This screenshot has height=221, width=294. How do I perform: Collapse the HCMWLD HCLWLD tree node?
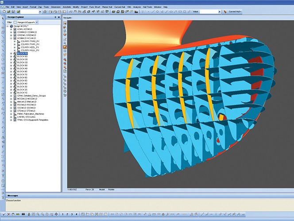coord(12,38)
